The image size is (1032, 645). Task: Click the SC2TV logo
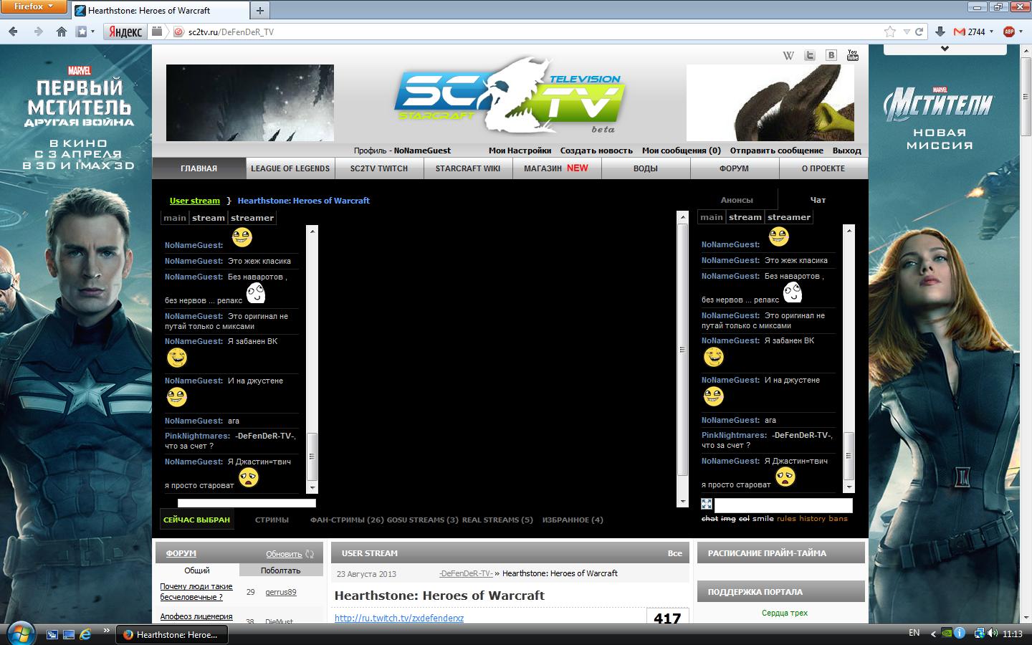(509, 97)
